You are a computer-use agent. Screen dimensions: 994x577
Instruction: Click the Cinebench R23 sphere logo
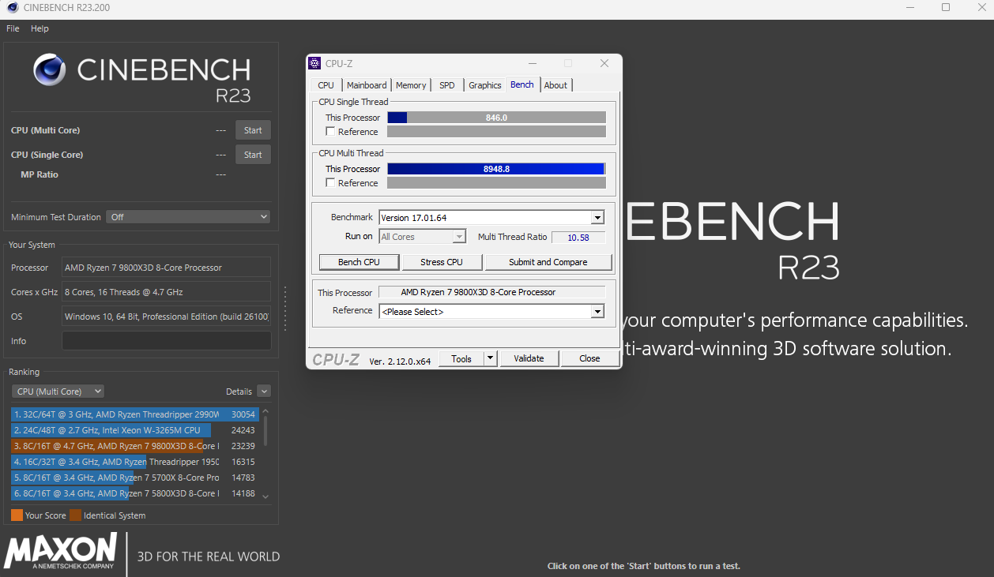[50, 70]
